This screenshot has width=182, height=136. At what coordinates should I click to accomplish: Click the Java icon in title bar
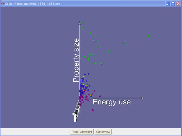pyautogui.click(x=3, y=3)
